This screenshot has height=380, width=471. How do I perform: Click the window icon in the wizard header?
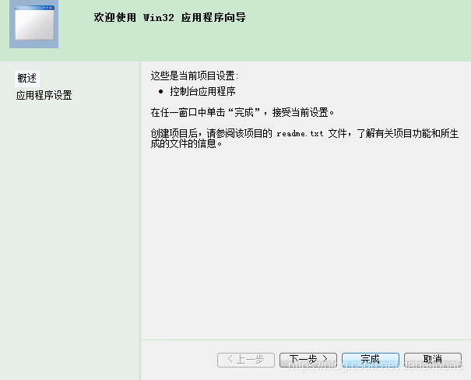coord(34,23)
